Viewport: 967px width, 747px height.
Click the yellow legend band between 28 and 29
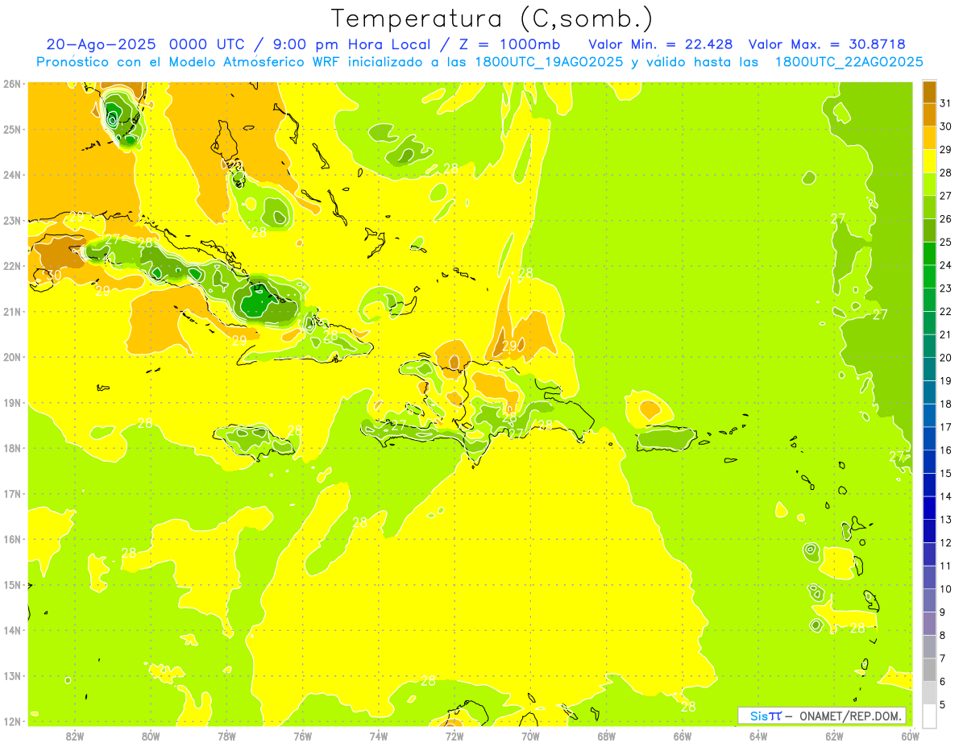pos(929,161)
